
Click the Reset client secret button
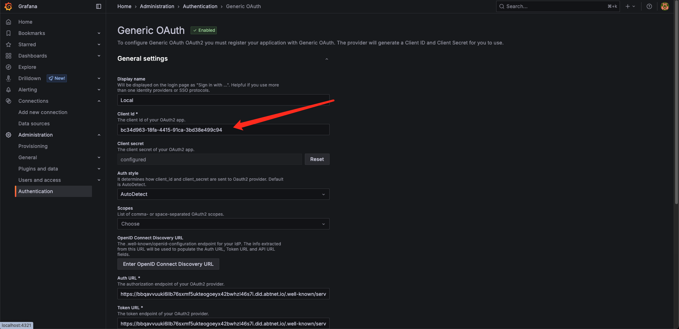click(x=317, y=159)
